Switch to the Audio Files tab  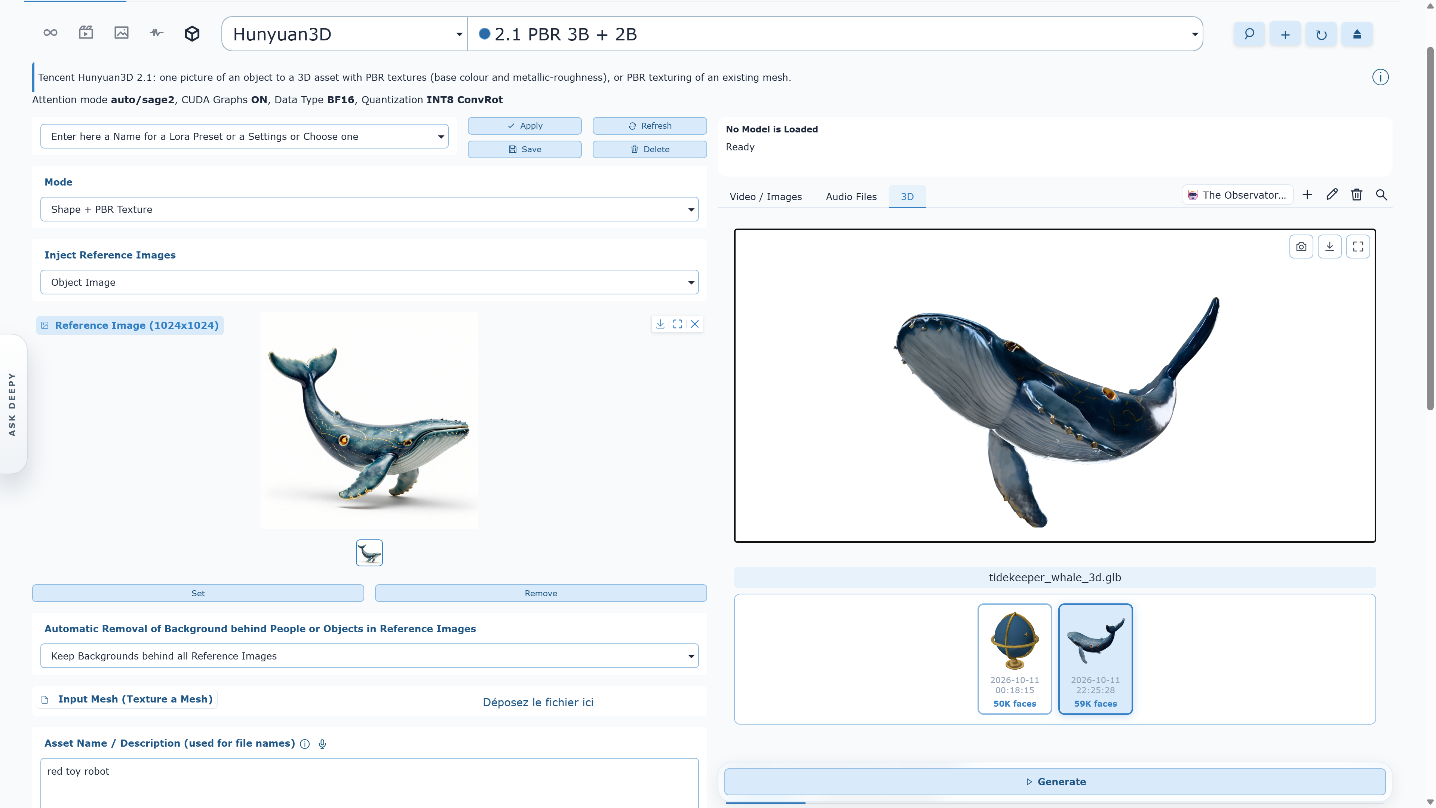pyautogui.click(x=851, y=196)
